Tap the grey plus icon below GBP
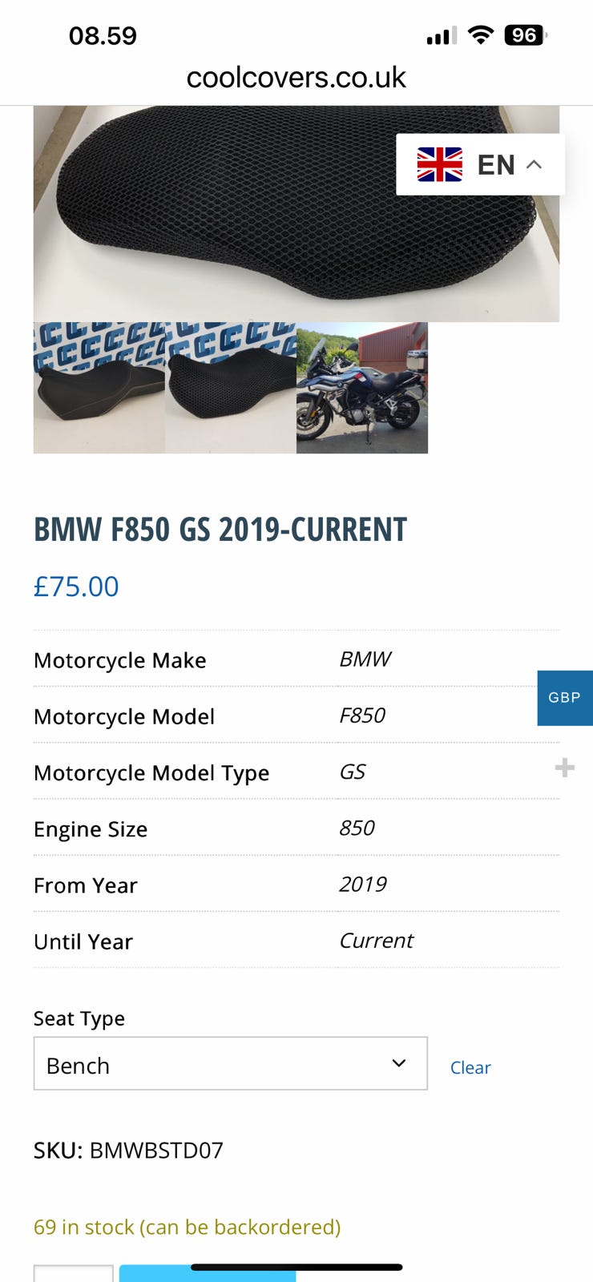 coord(564,768)
